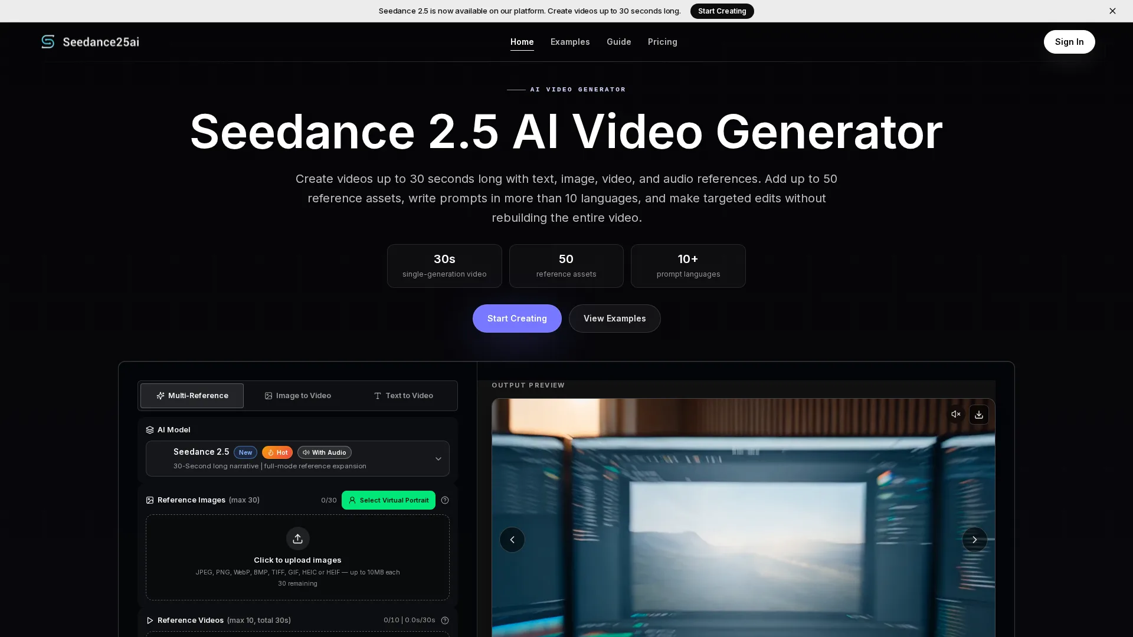This screenshot has height=637, width=1133.
Task: Open the Guide nav item
Action: tap(619, 42)
